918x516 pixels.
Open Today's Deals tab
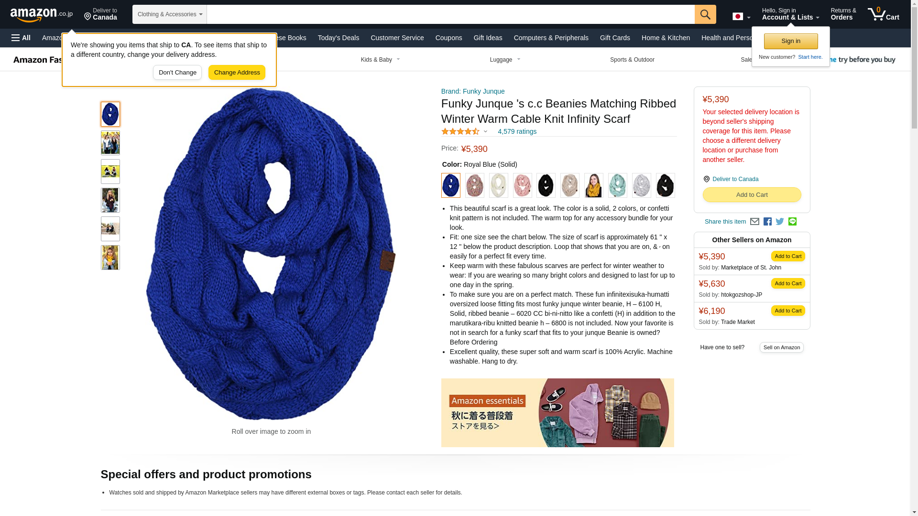tap(338, 38)
